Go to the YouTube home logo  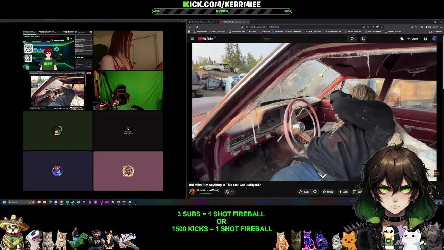[205, 39]
